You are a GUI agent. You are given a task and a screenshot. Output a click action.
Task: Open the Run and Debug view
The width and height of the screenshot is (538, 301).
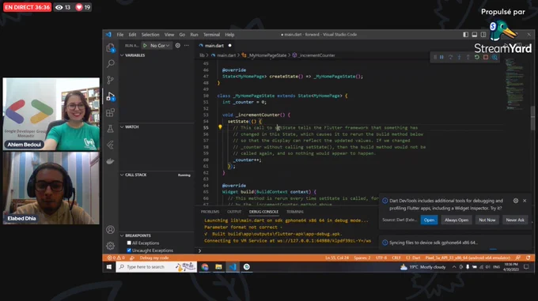point(110,96)
